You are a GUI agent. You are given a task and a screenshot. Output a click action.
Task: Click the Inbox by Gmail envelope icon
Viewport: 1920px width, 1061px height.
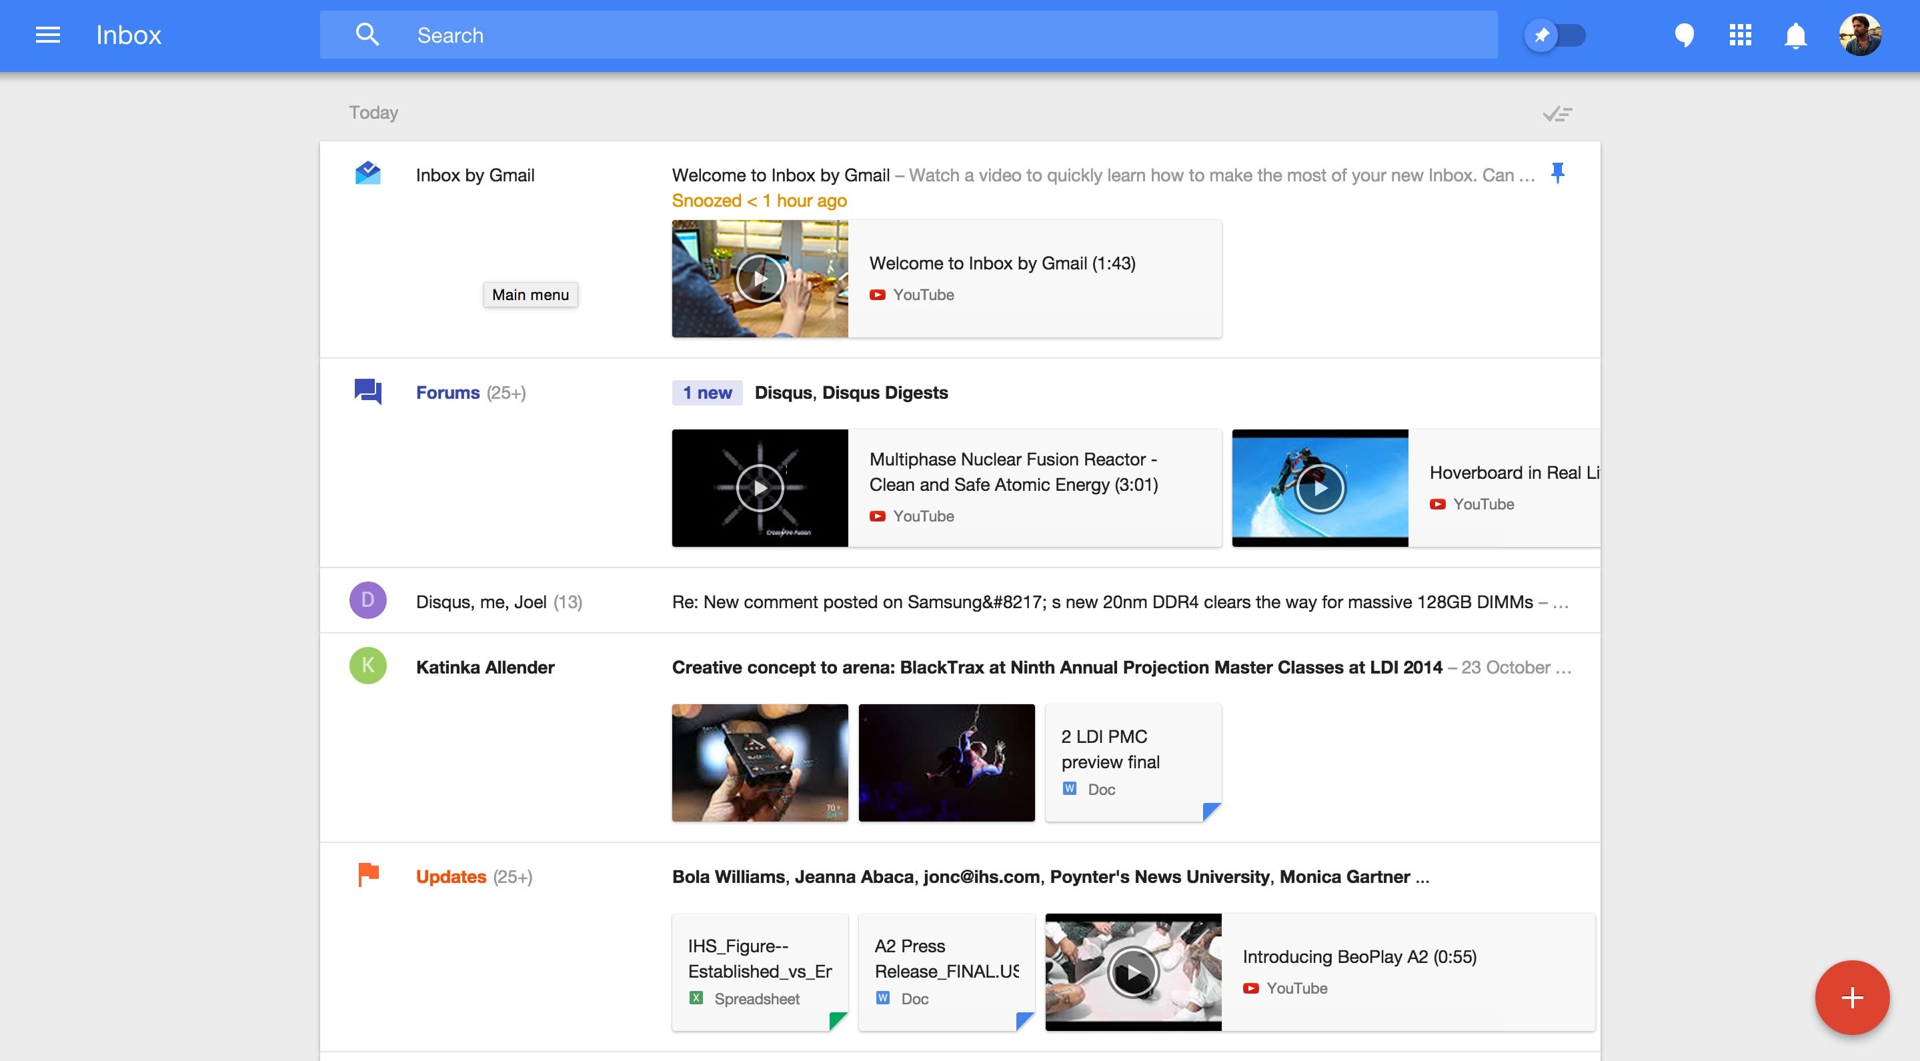(367, 173)
